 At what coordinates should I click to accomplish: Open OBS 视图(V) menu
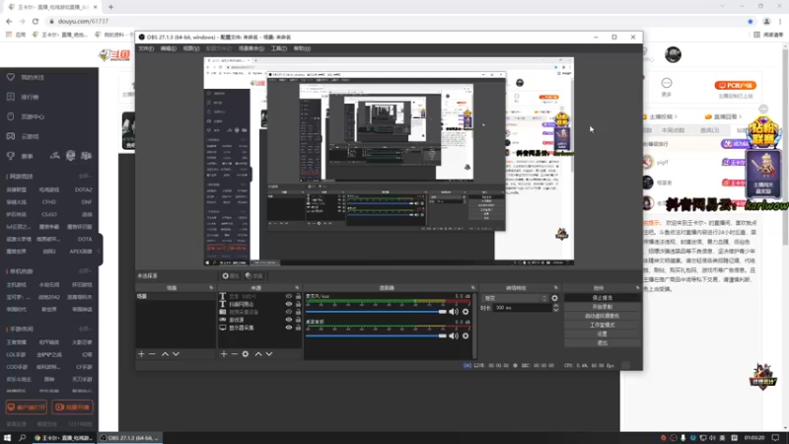pyautogui.click(x=191, y=48)
